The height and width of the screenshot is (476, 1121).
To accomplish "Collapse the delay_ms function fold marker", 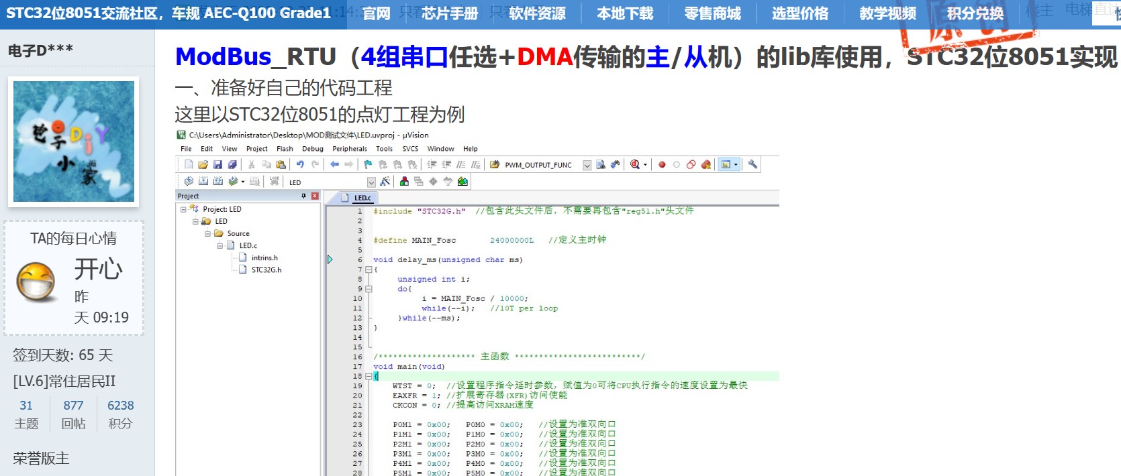I will point(368,270).
